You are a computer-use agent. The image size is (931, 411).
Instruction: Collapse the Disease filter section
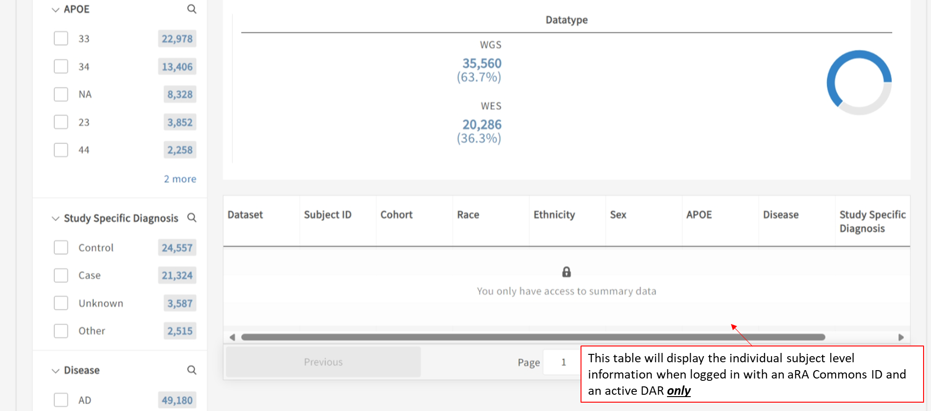(x=55, y=371)
